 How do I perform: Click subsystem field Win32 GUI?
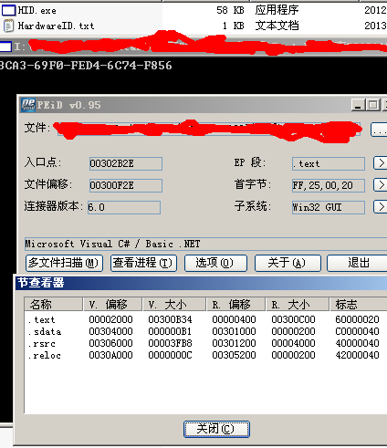(x=329, y=207)
